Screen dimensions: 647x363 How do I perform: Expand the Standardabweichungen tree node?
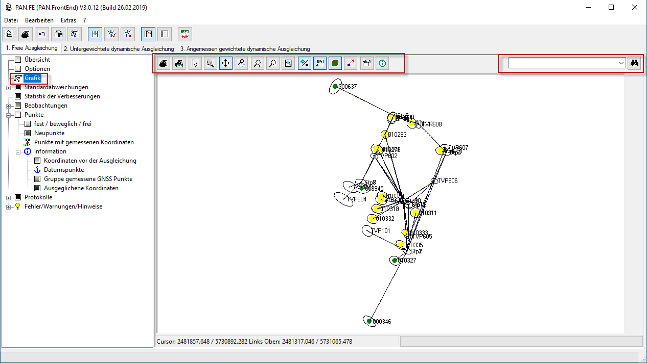pos(9,88)
